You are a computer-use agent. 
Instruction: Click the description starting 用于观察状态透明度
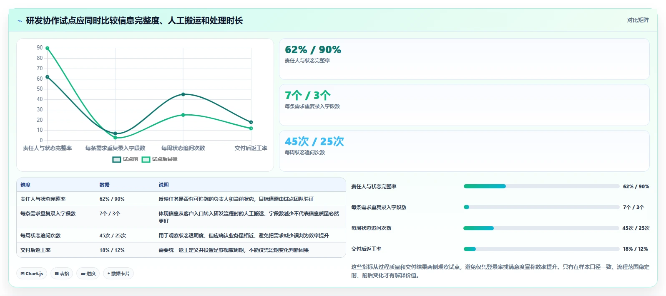pyautogui.click(x=244, y=236)
